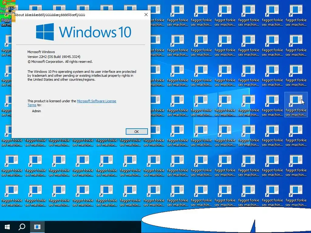Click the 'Version 22H2 (OS Build 19045.3324)' text
This screenshot has height=233, width=311.
coord(54,57)
